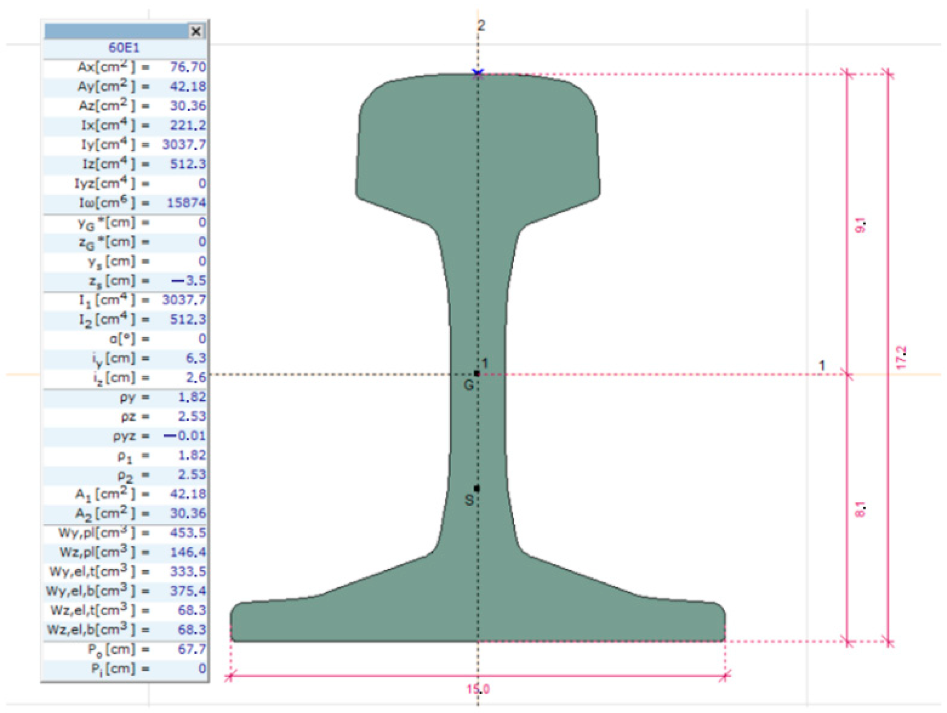Click the 60E1 section title
The width and height of the screenshot is (947, 713).
[x=124, y=48]
